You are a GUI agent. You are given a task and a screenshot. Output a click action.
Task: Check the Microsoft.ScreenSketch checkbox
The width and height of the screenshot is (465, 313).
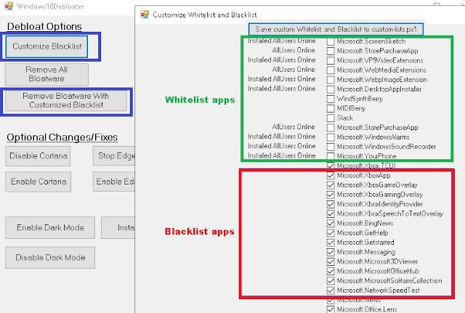331,41
